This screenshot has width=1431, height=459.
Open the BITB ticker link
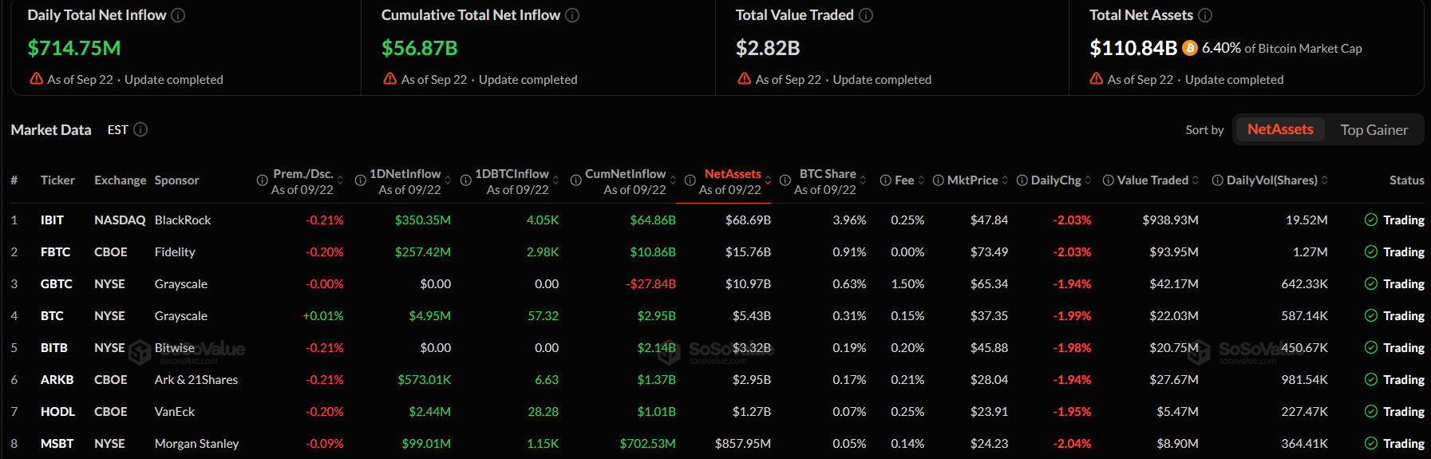(x=53, y=347)
